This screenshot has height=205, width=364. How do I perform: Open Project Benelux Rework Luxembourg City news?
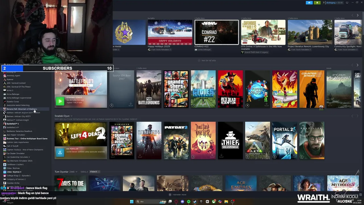310,32
